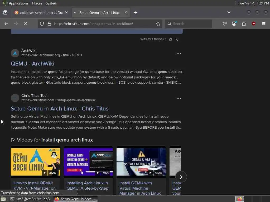This screenshot has width=270, height=202.
Task: Open the options menu for the ArchWiki result
Action: tap(179, 54)
